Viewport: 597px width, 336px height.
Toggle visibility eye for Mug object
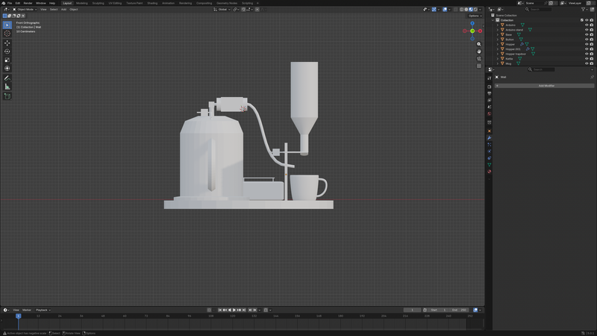(587, 63)
